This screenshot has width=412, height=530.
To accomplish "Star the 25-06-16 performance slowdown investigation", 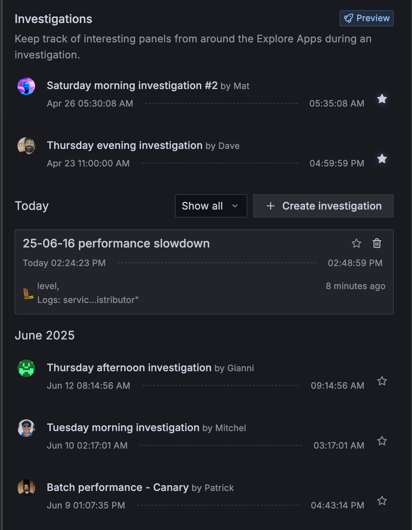I will coord(356,243).
